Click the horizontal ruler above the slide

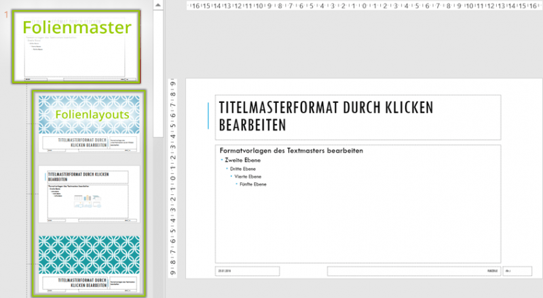[364, 5]
